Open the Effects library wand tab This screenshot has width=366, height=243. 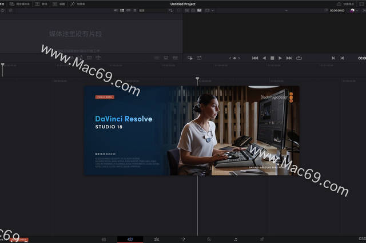pos(78,4)
